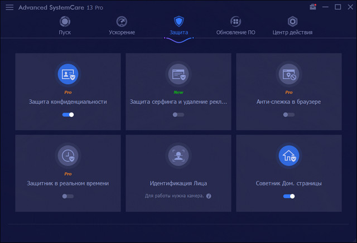Viewport: 357px width, 243px height.
Task: Turn on Анти-слежка в браузере toggle
Action: (x=288, y=114)
